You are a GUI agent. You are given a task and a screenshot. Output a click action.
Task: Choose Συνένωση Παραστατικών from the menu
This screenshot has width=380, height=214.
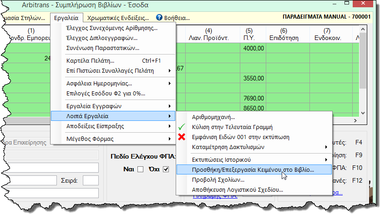coord(113,48)
